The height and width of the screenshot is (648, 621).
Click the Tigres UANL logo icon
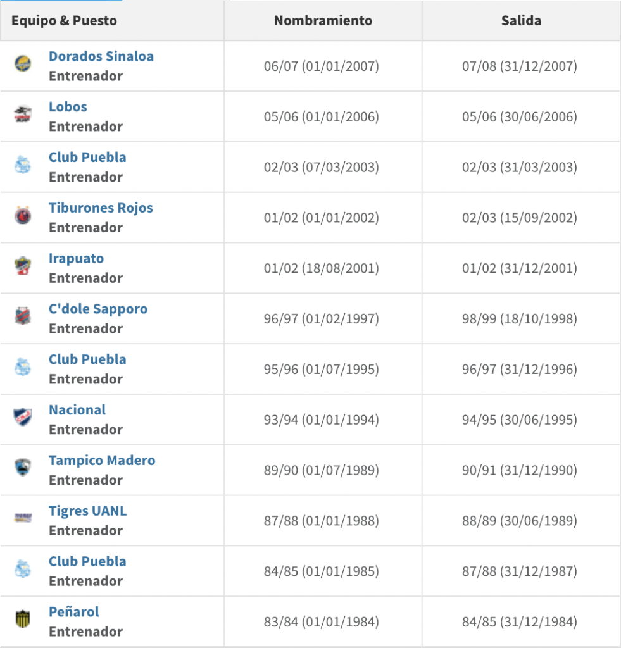tap(23, 518)
